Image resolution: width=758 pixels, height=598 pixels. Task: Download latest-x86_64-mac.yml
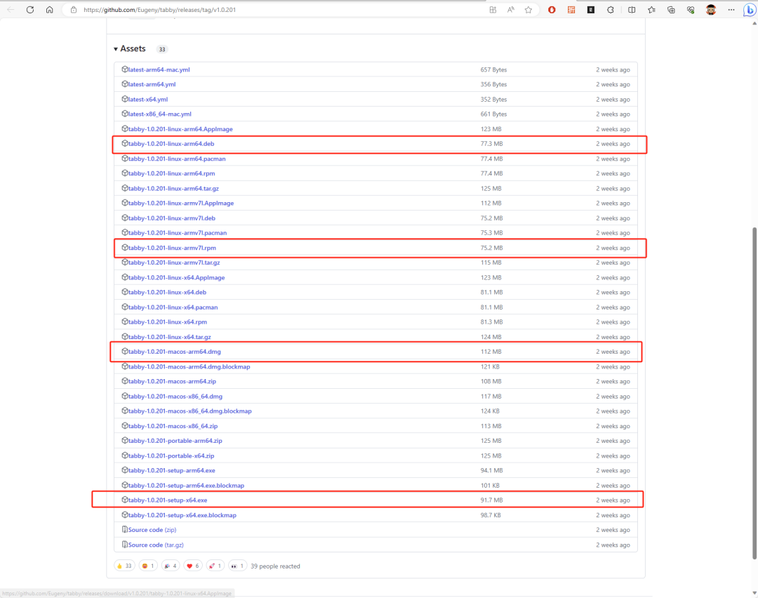coord(159,114)
